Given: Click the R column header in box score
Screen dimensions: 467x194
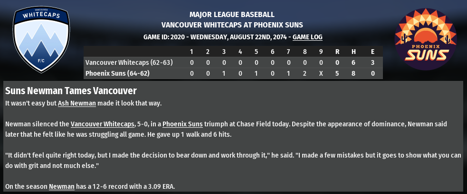Looking at the screenshot, I should [337, 52].
